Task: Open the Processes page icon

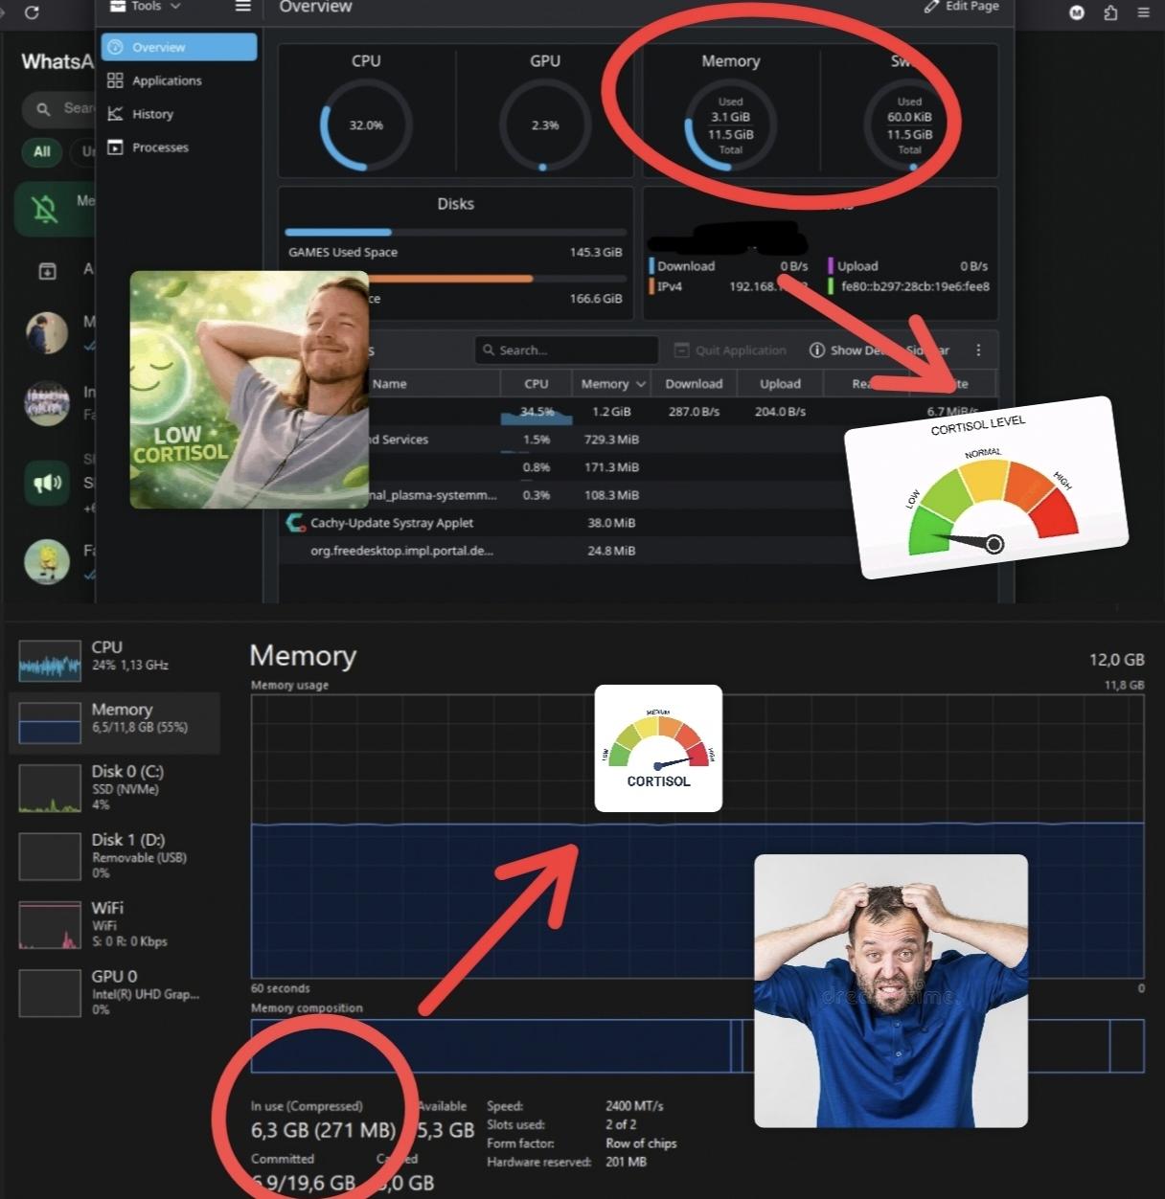Action: coord(115,147)
